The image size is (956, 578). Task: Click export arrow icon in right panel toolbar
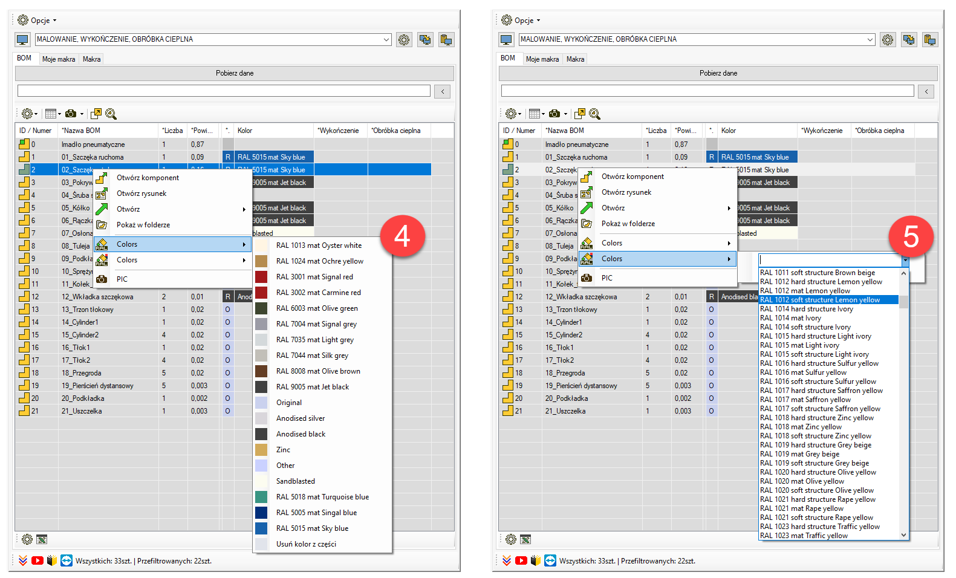pos(580,114)
